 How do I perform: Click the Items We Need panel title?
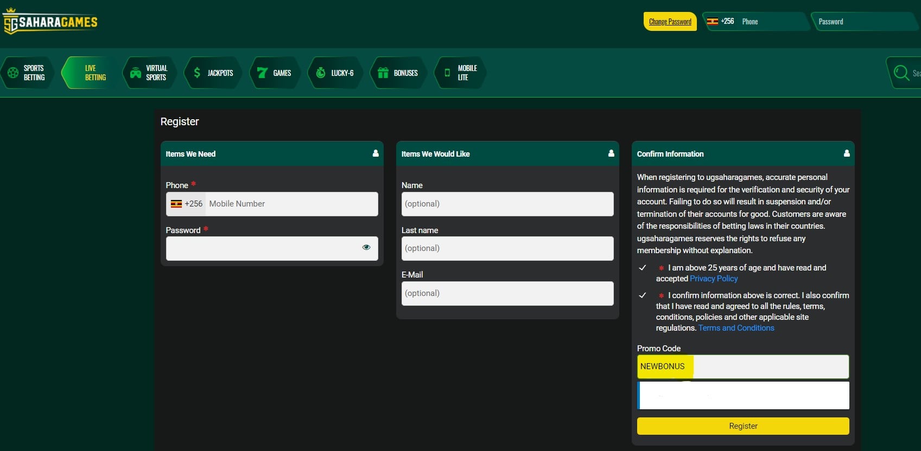point(190,154)
